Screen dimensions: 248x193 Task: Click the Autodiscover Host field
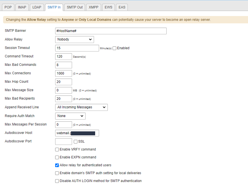click(77, 133)
